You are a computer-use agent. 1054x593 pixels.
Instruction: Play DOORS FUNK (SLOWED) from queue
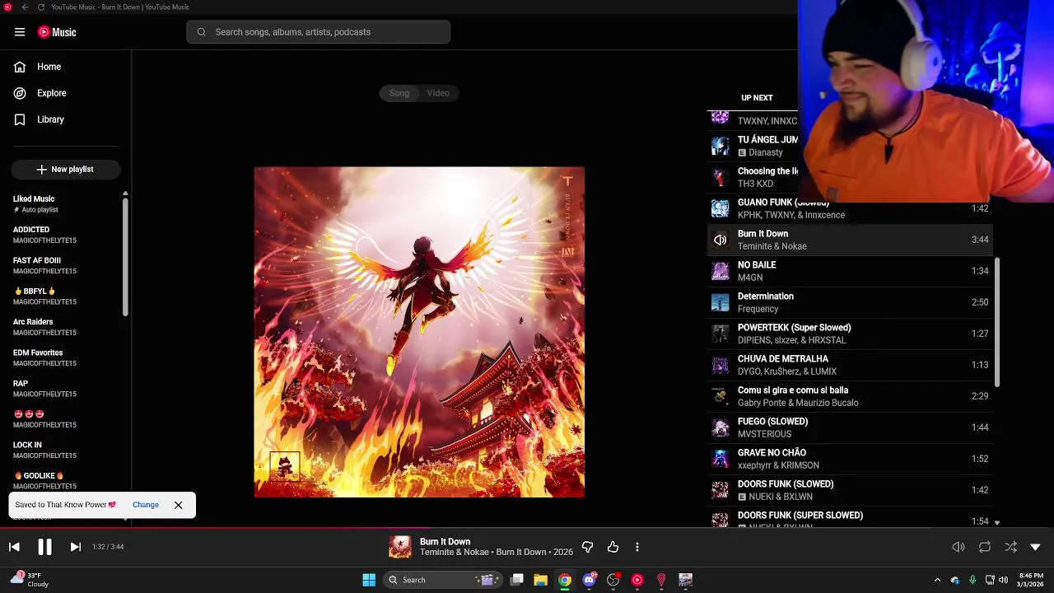tap(850, 490)
